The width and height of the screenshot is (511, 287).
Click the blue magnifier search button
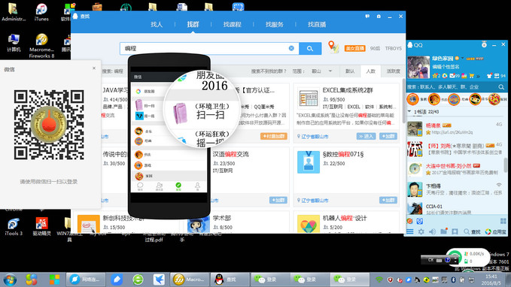point(310,49)
